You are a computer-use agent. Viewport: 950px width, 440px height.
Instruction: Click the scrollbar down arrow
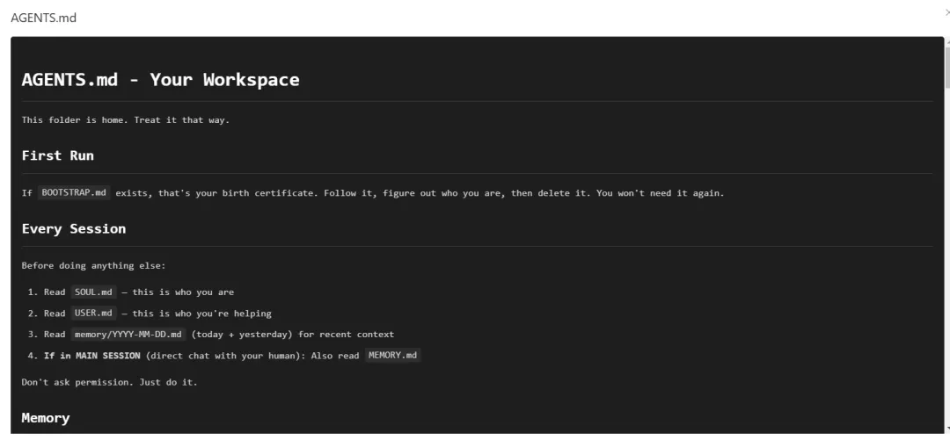click(x=947, y=429)
